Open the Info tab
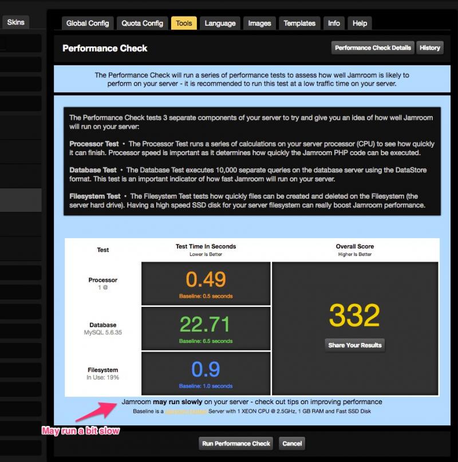The width and height of the screenshot is (458, 462). click(x=334, y=23)
